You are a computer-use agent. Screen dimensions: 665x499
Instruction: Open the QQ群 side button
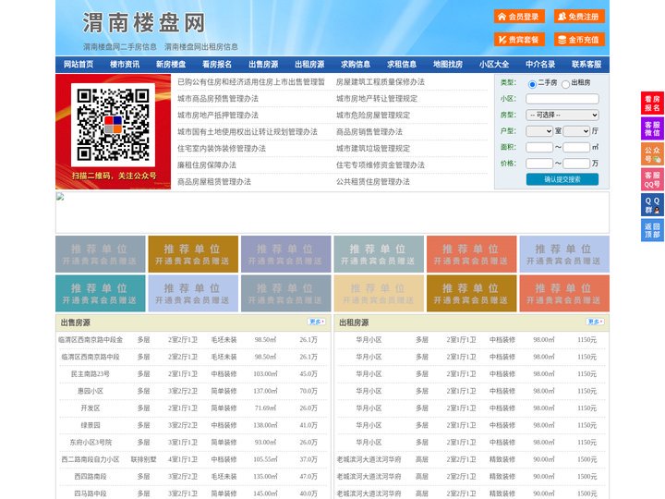[652, 205]
